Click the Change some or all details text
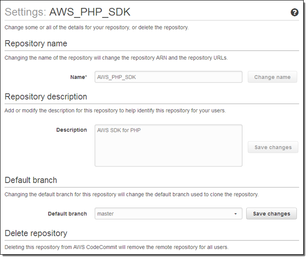Screen dimensions: 308x259 click(x=96, y=27)
